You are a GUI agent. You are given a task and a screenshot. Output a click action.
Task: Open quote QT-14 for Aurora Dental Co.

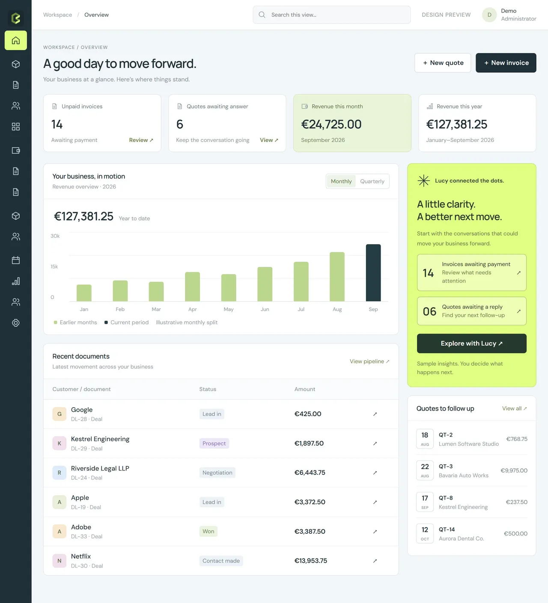pos(472,534)
